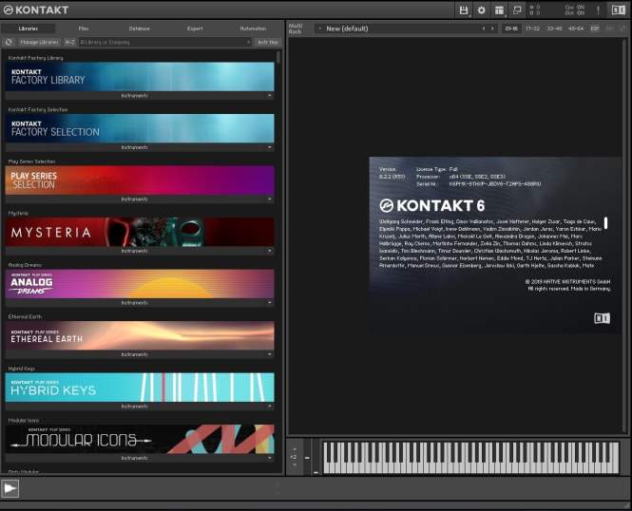Refresh the library list with the reload icon
The height and width of the screenshot is (511, 632).
pyautogui.click(x=9, y=43)
